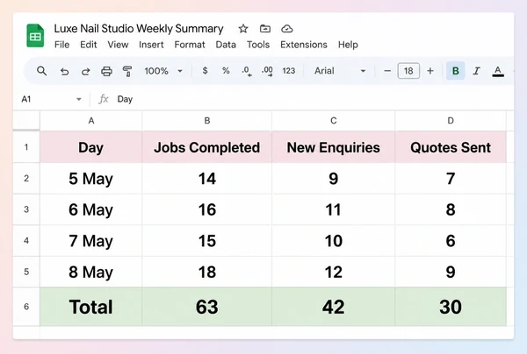Open the Help menu
This screenshot has width=527, height=354.
tap(348, 45)
